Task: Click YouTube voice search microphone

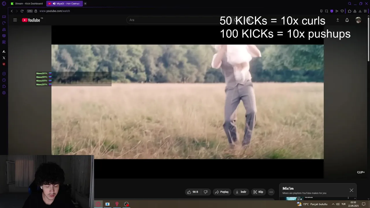Action: pos(249,20)
